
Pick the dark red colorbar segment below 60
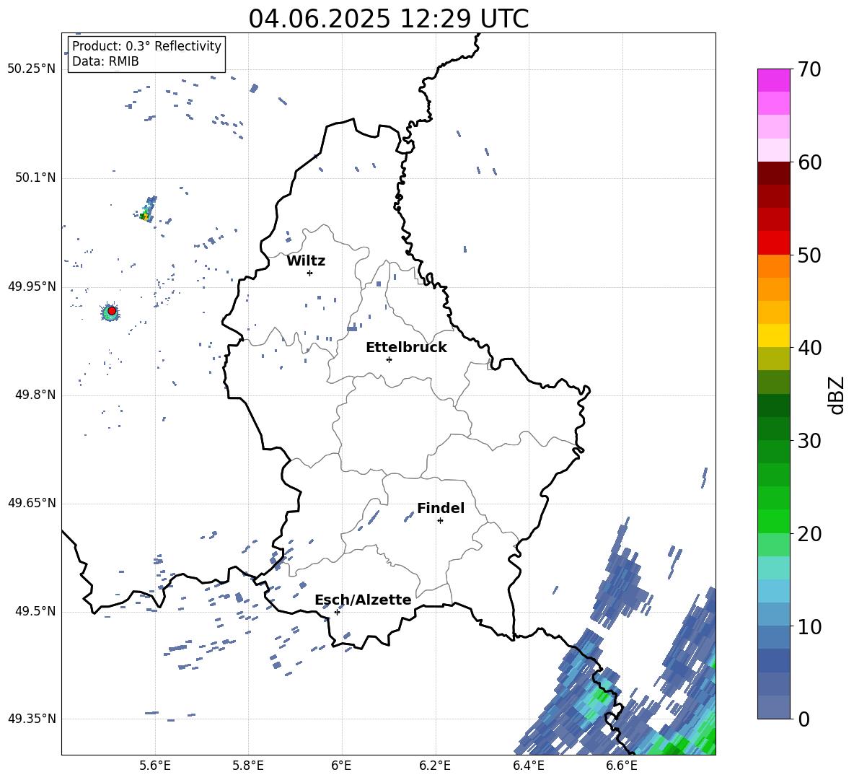773,173
